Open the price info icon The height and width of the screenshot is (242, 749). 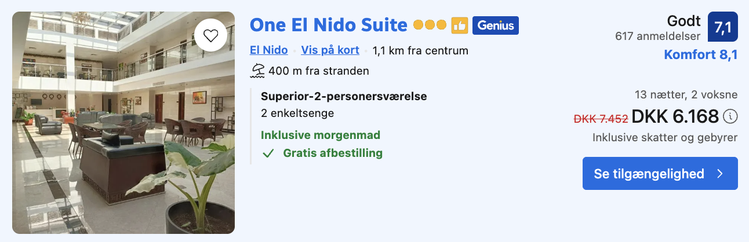pos(730,117)
